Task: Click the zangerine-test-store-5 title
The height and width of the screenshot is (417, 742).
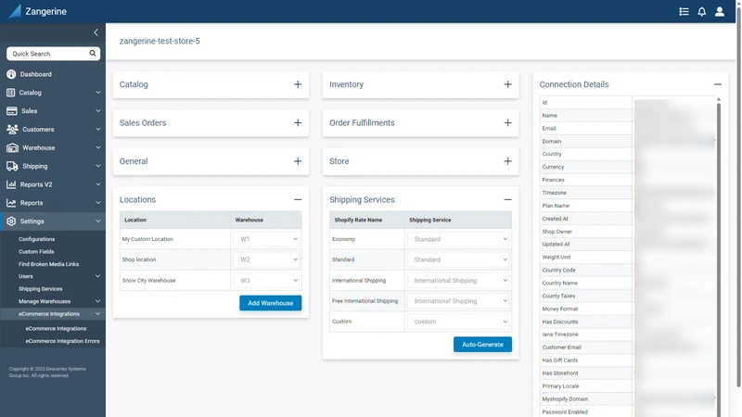Action: pos(160,41)
